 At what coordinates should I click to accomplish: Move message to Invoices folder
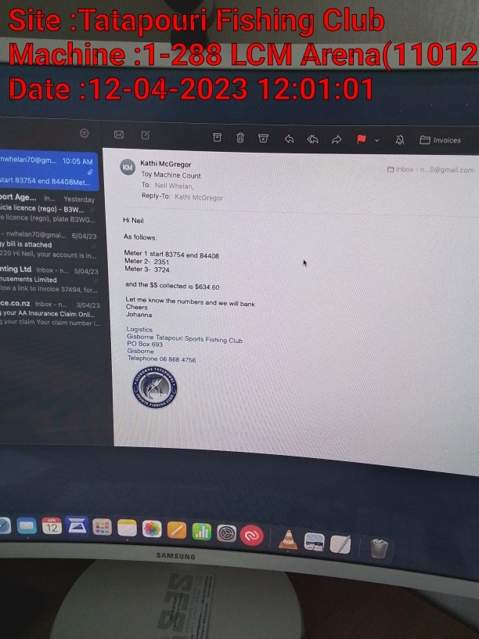pos(441,140)
